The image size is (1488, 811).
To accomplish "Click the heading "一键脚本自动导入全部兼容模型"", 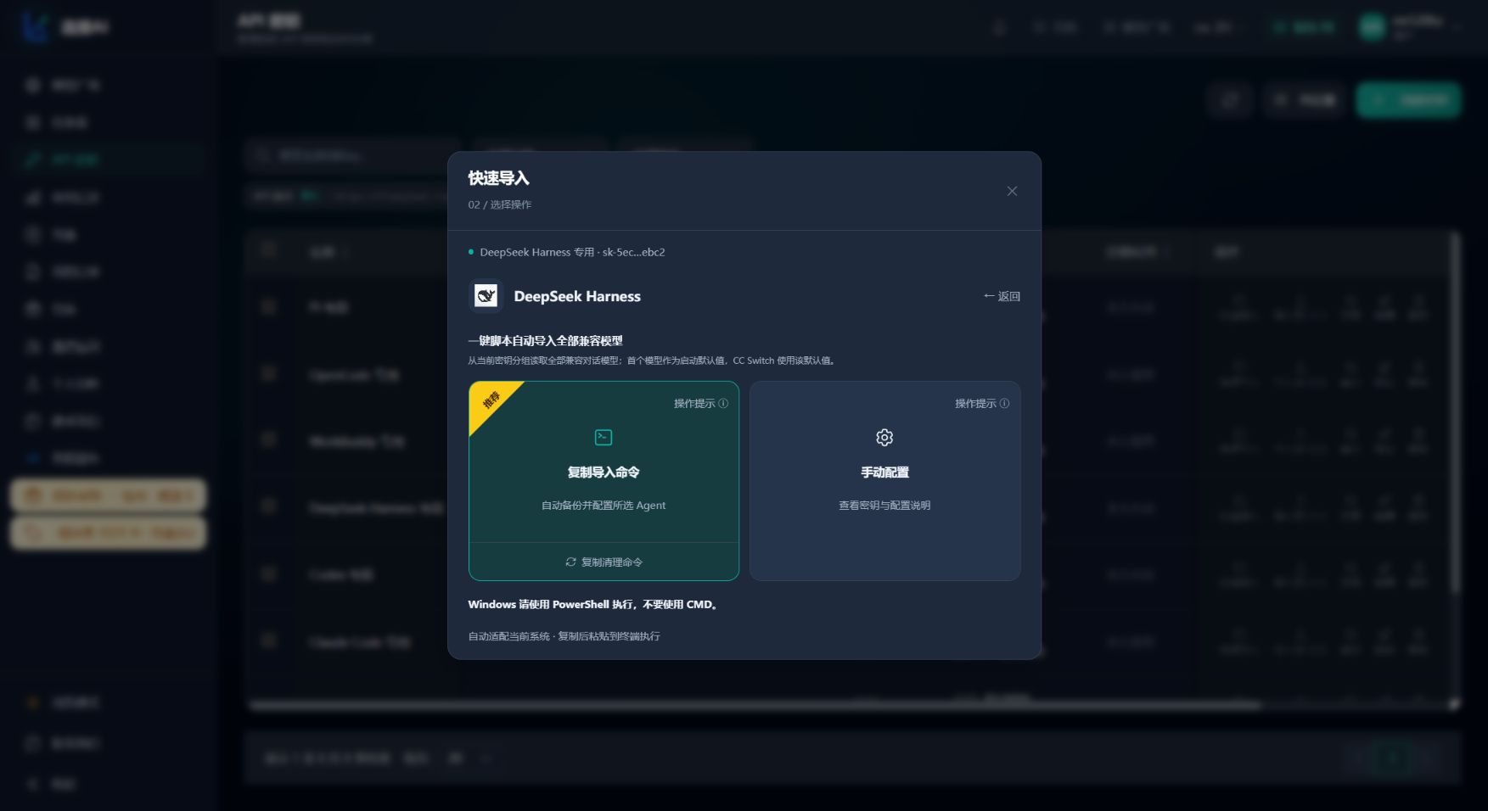I will click(545, 341).
